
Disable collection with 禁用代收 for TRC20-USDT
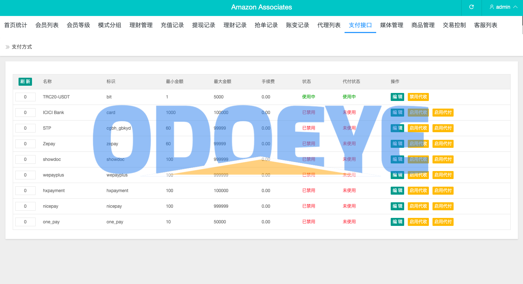click(418, 97)
